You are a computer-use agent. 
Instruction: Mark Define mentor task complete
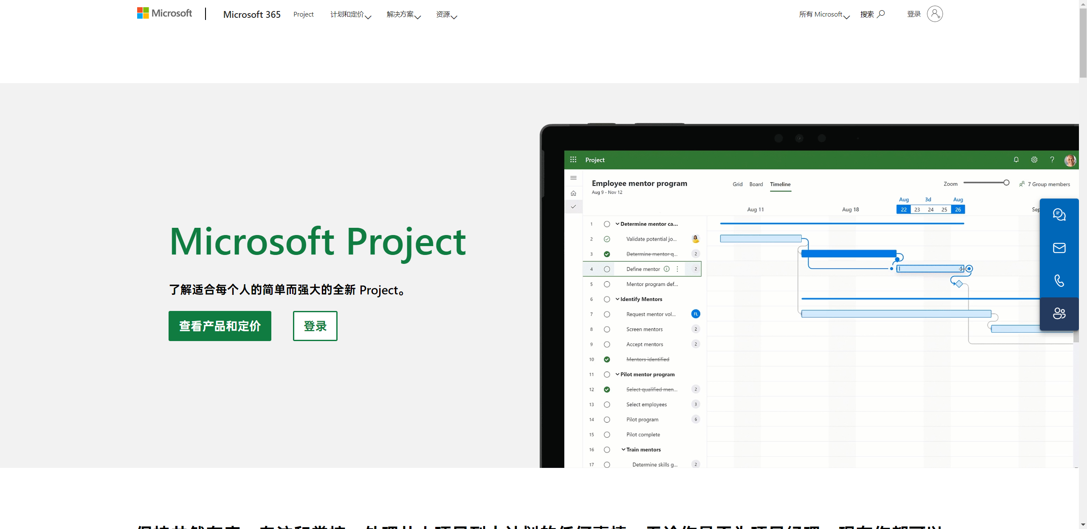point(607,269)
